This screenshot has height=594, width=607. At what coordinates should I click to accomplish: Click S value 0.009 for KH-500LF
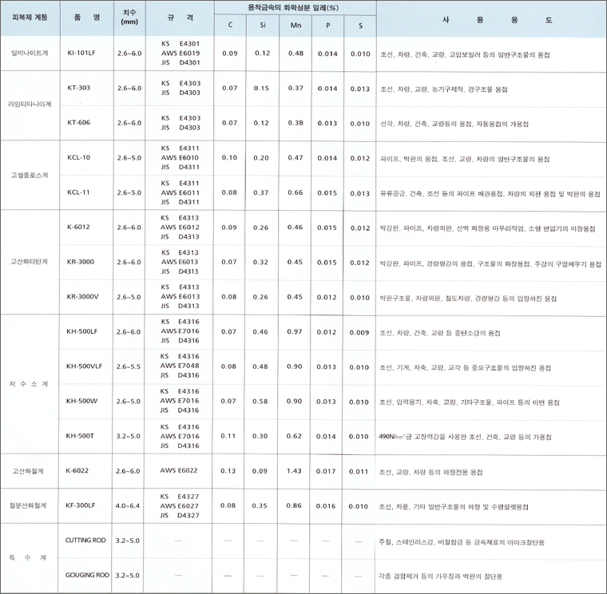tap(359, 332)
